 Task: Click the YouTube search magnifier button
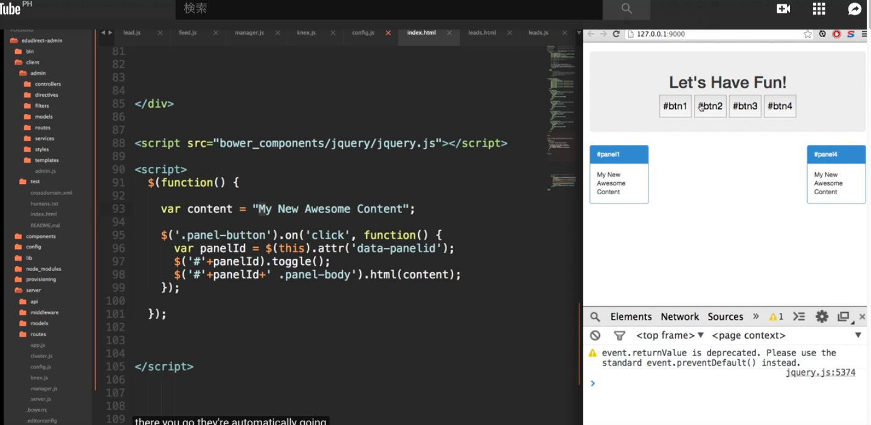[x=626, y=9]
